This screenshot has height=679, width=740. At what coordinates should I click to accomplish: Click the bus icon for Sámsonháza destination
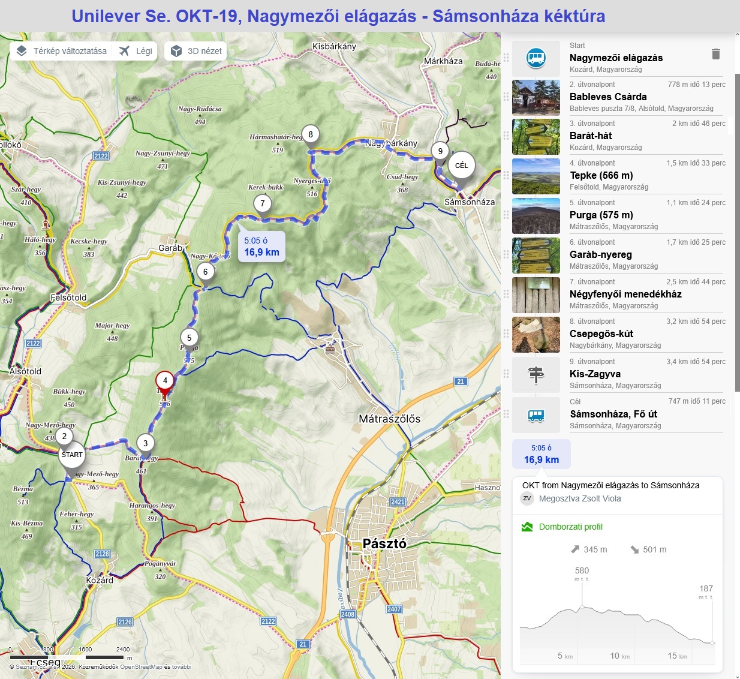tap(536, 415)
